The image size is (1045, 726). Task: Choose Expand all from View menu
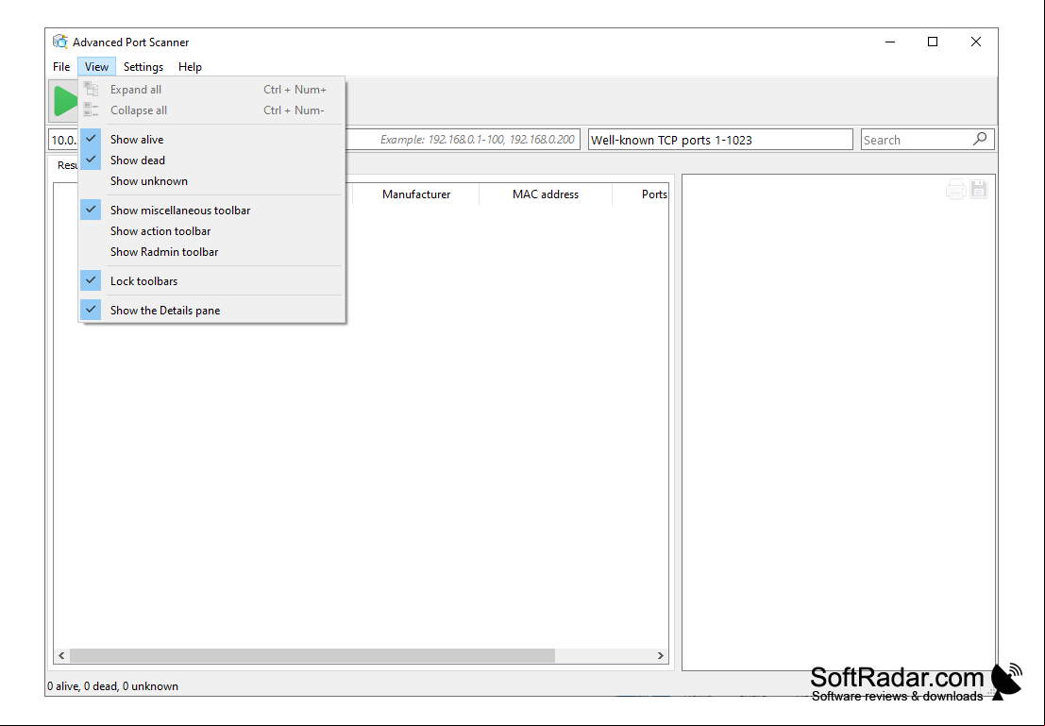point(212,90)
